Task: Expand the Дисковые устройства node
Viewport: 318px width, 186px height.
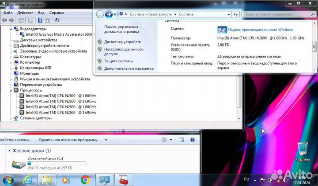Action: pos(11,40)
